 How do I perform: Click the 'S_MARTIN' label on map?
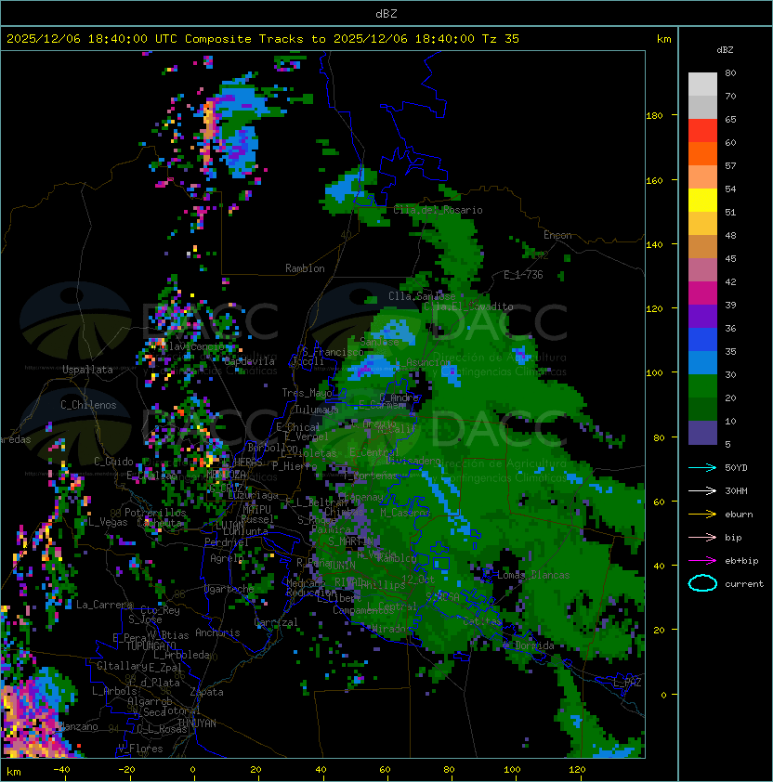pyautogui.click(x=350, y=541)
